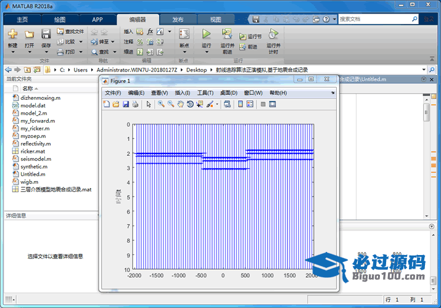This screenshot has height=308, width=441.
Task: Click the back navigation arrow in address bar
Action: tap(9, 70)
